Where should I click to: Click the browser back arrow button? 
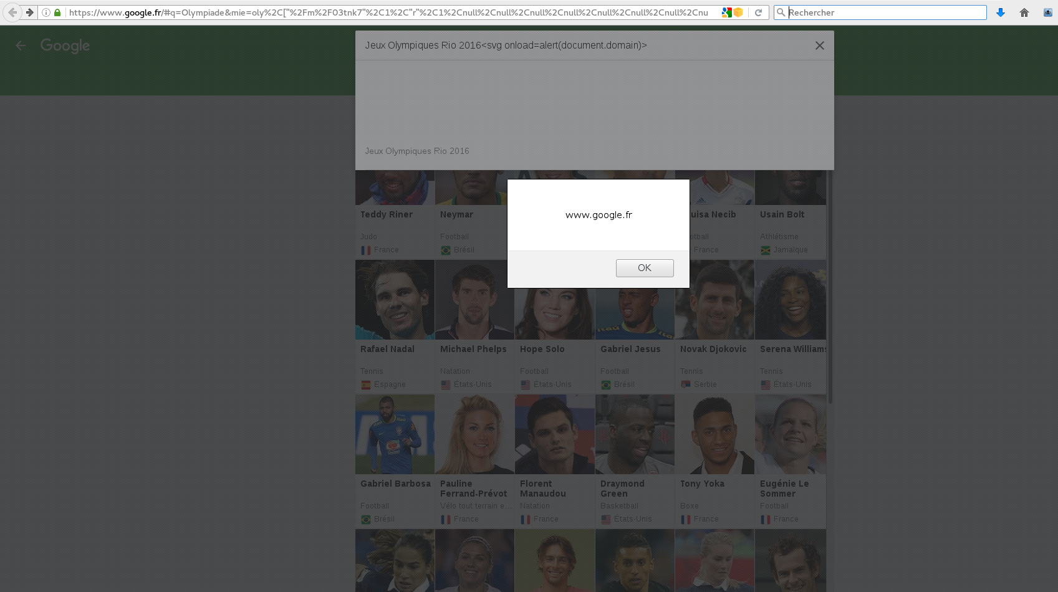[12, 12]
